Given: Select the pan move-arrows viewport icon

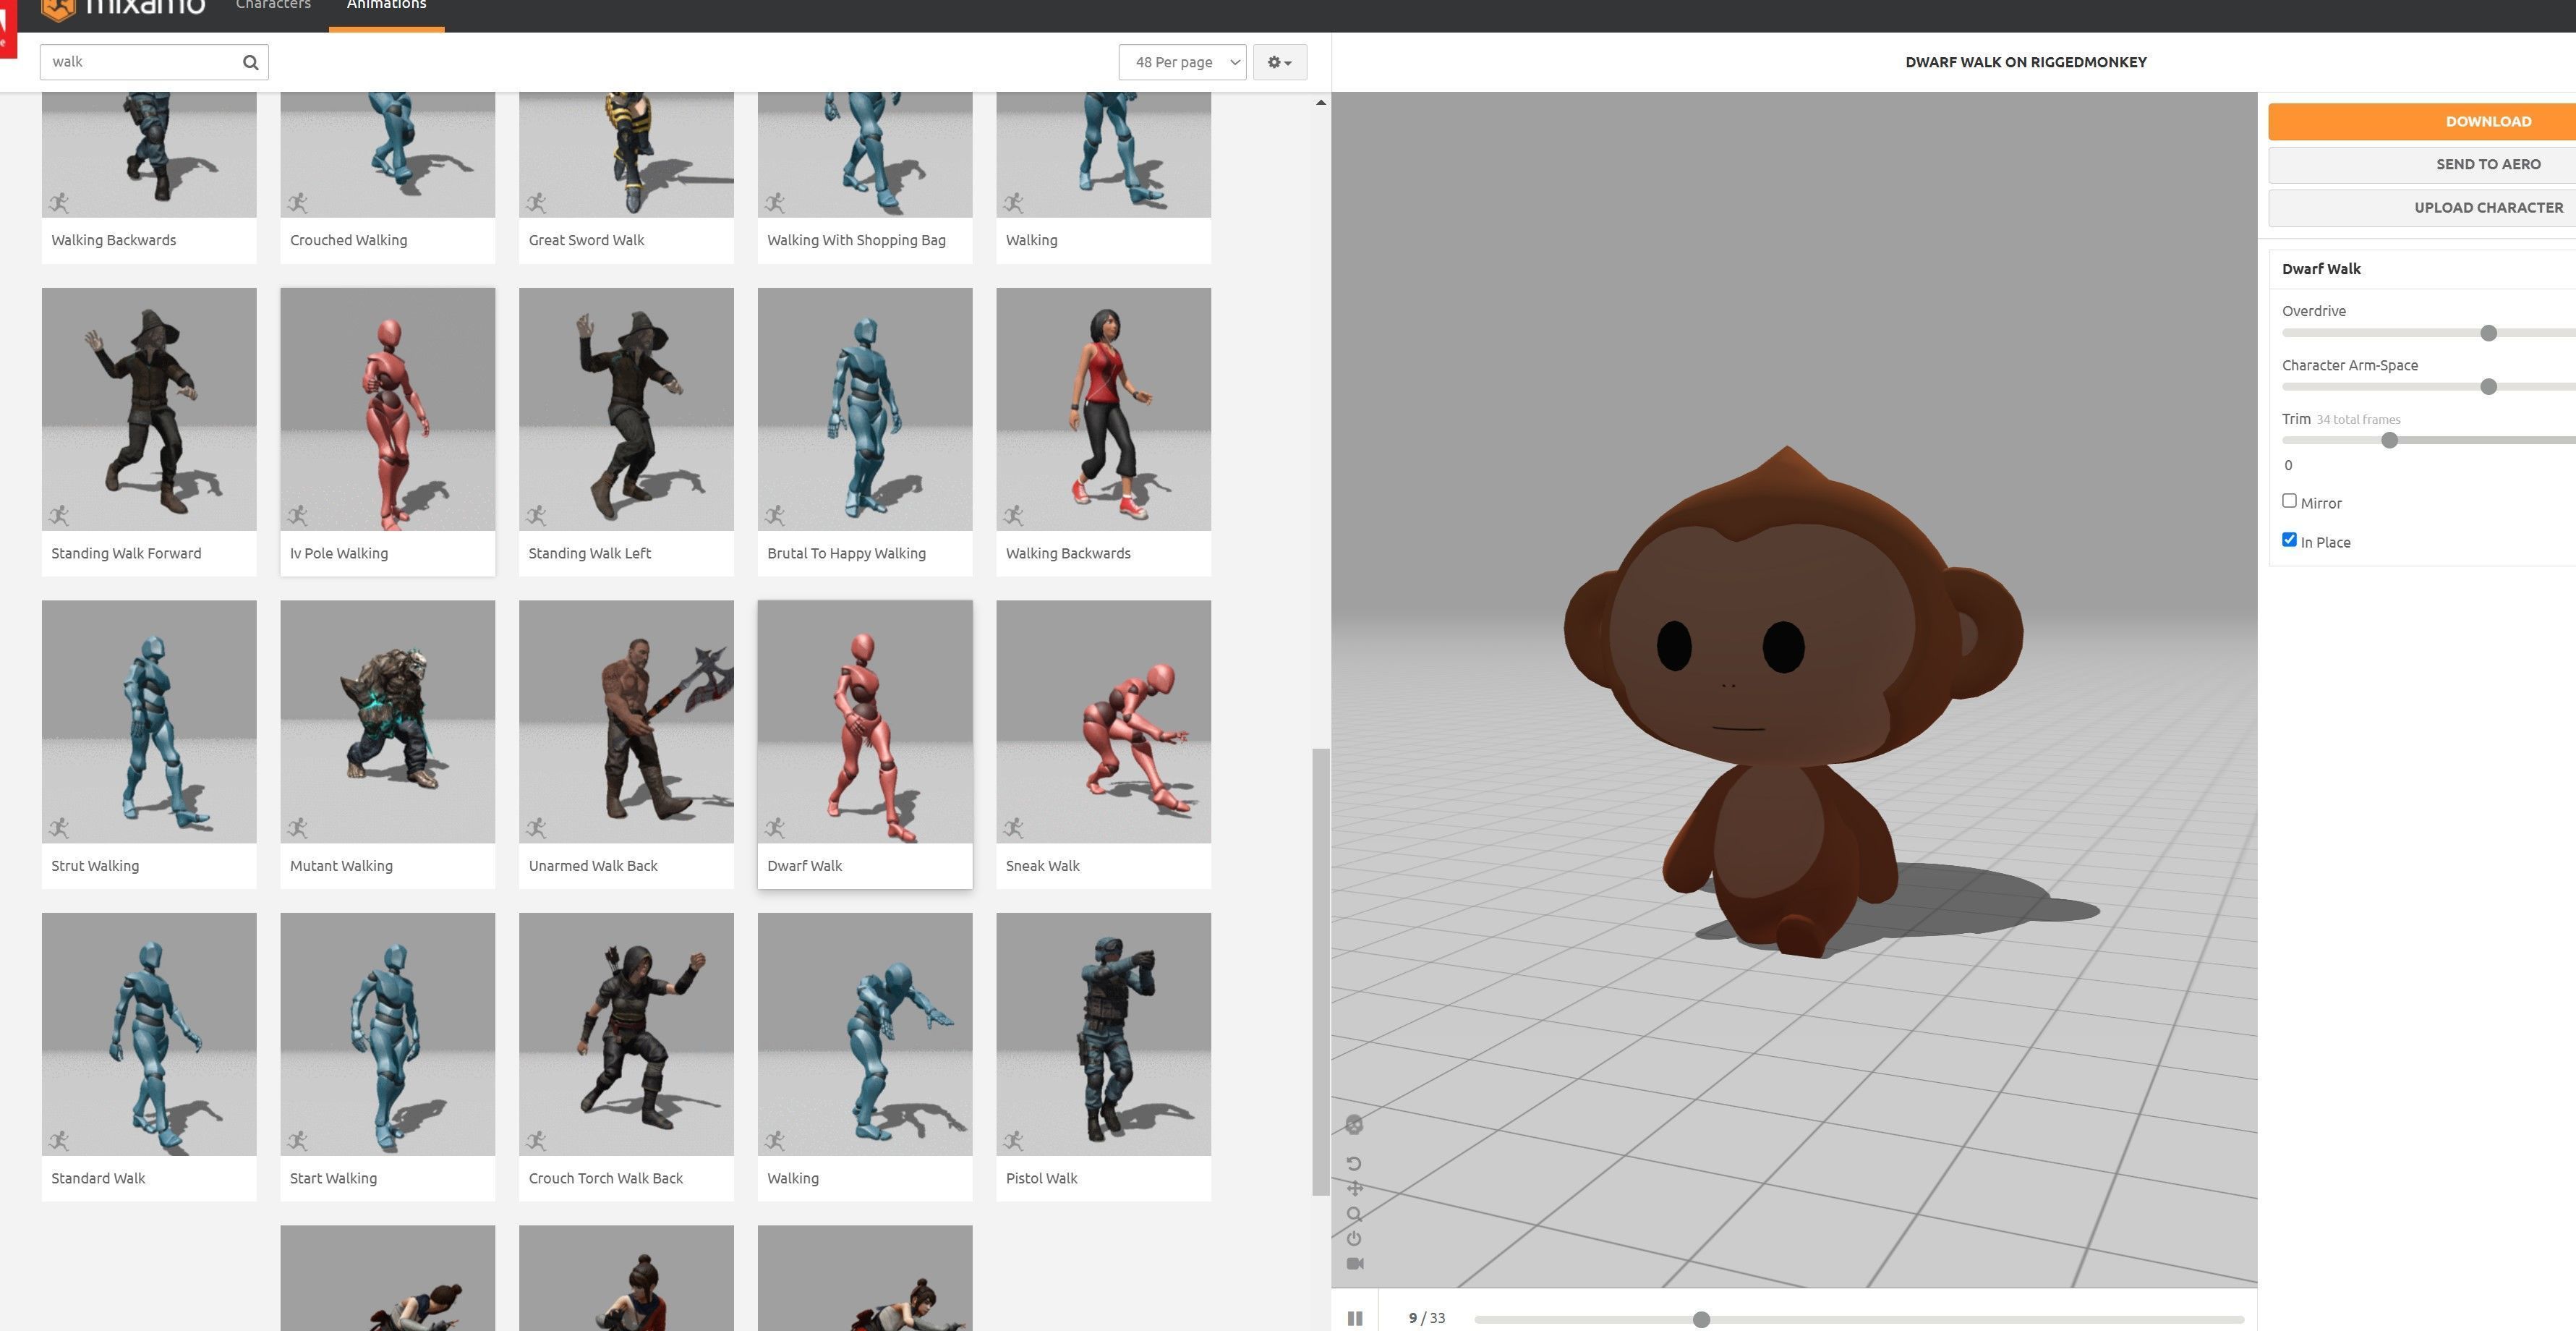Looking at the screenshot, I should (x=1354, y=1189).
